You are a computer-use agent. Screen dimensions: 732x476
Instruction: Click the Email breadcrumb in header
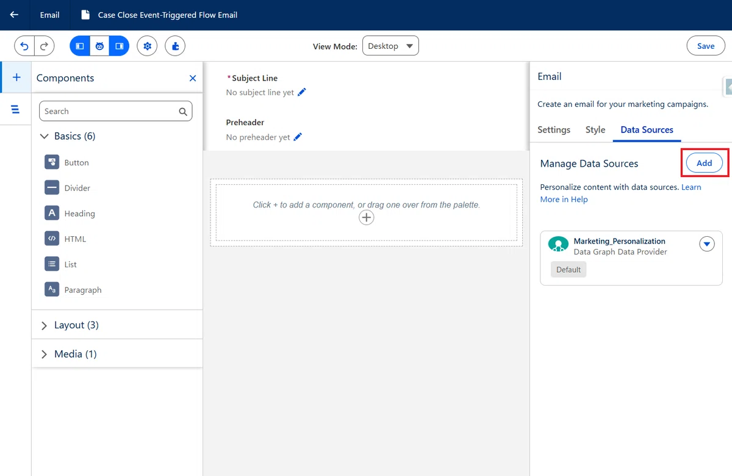[x=50, y=15]
